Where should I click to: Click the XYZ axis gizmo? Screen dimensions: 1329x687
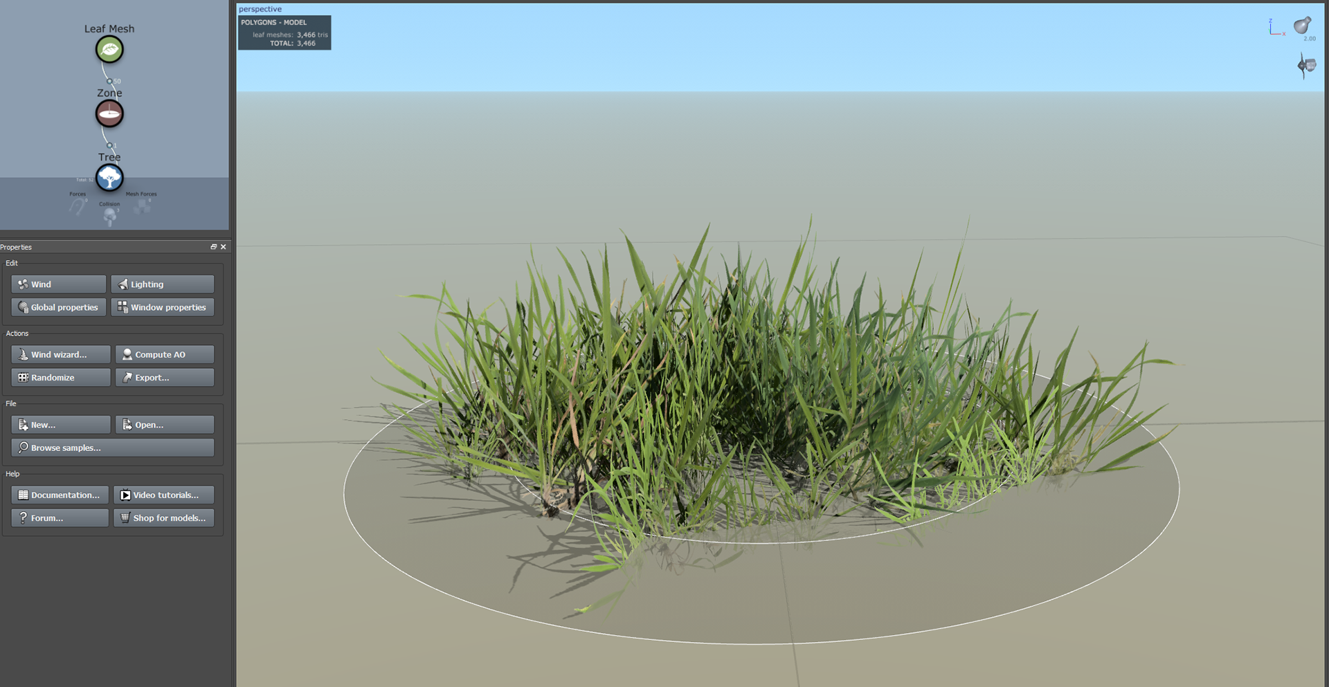click(1276, 28)
